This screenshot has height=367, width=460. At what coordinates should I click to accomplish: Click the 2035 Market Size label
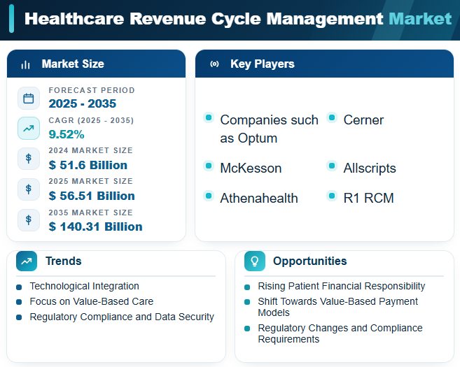tap(90, 213)
